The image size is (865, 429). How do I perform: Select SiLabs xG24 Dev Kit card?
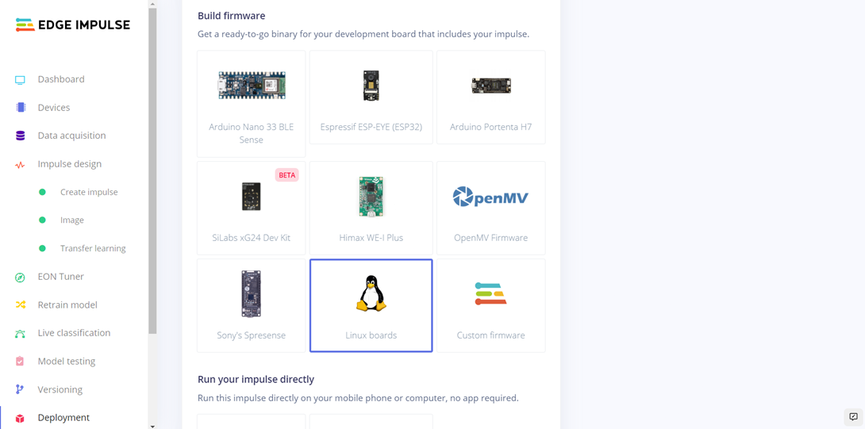coord(251,208)
